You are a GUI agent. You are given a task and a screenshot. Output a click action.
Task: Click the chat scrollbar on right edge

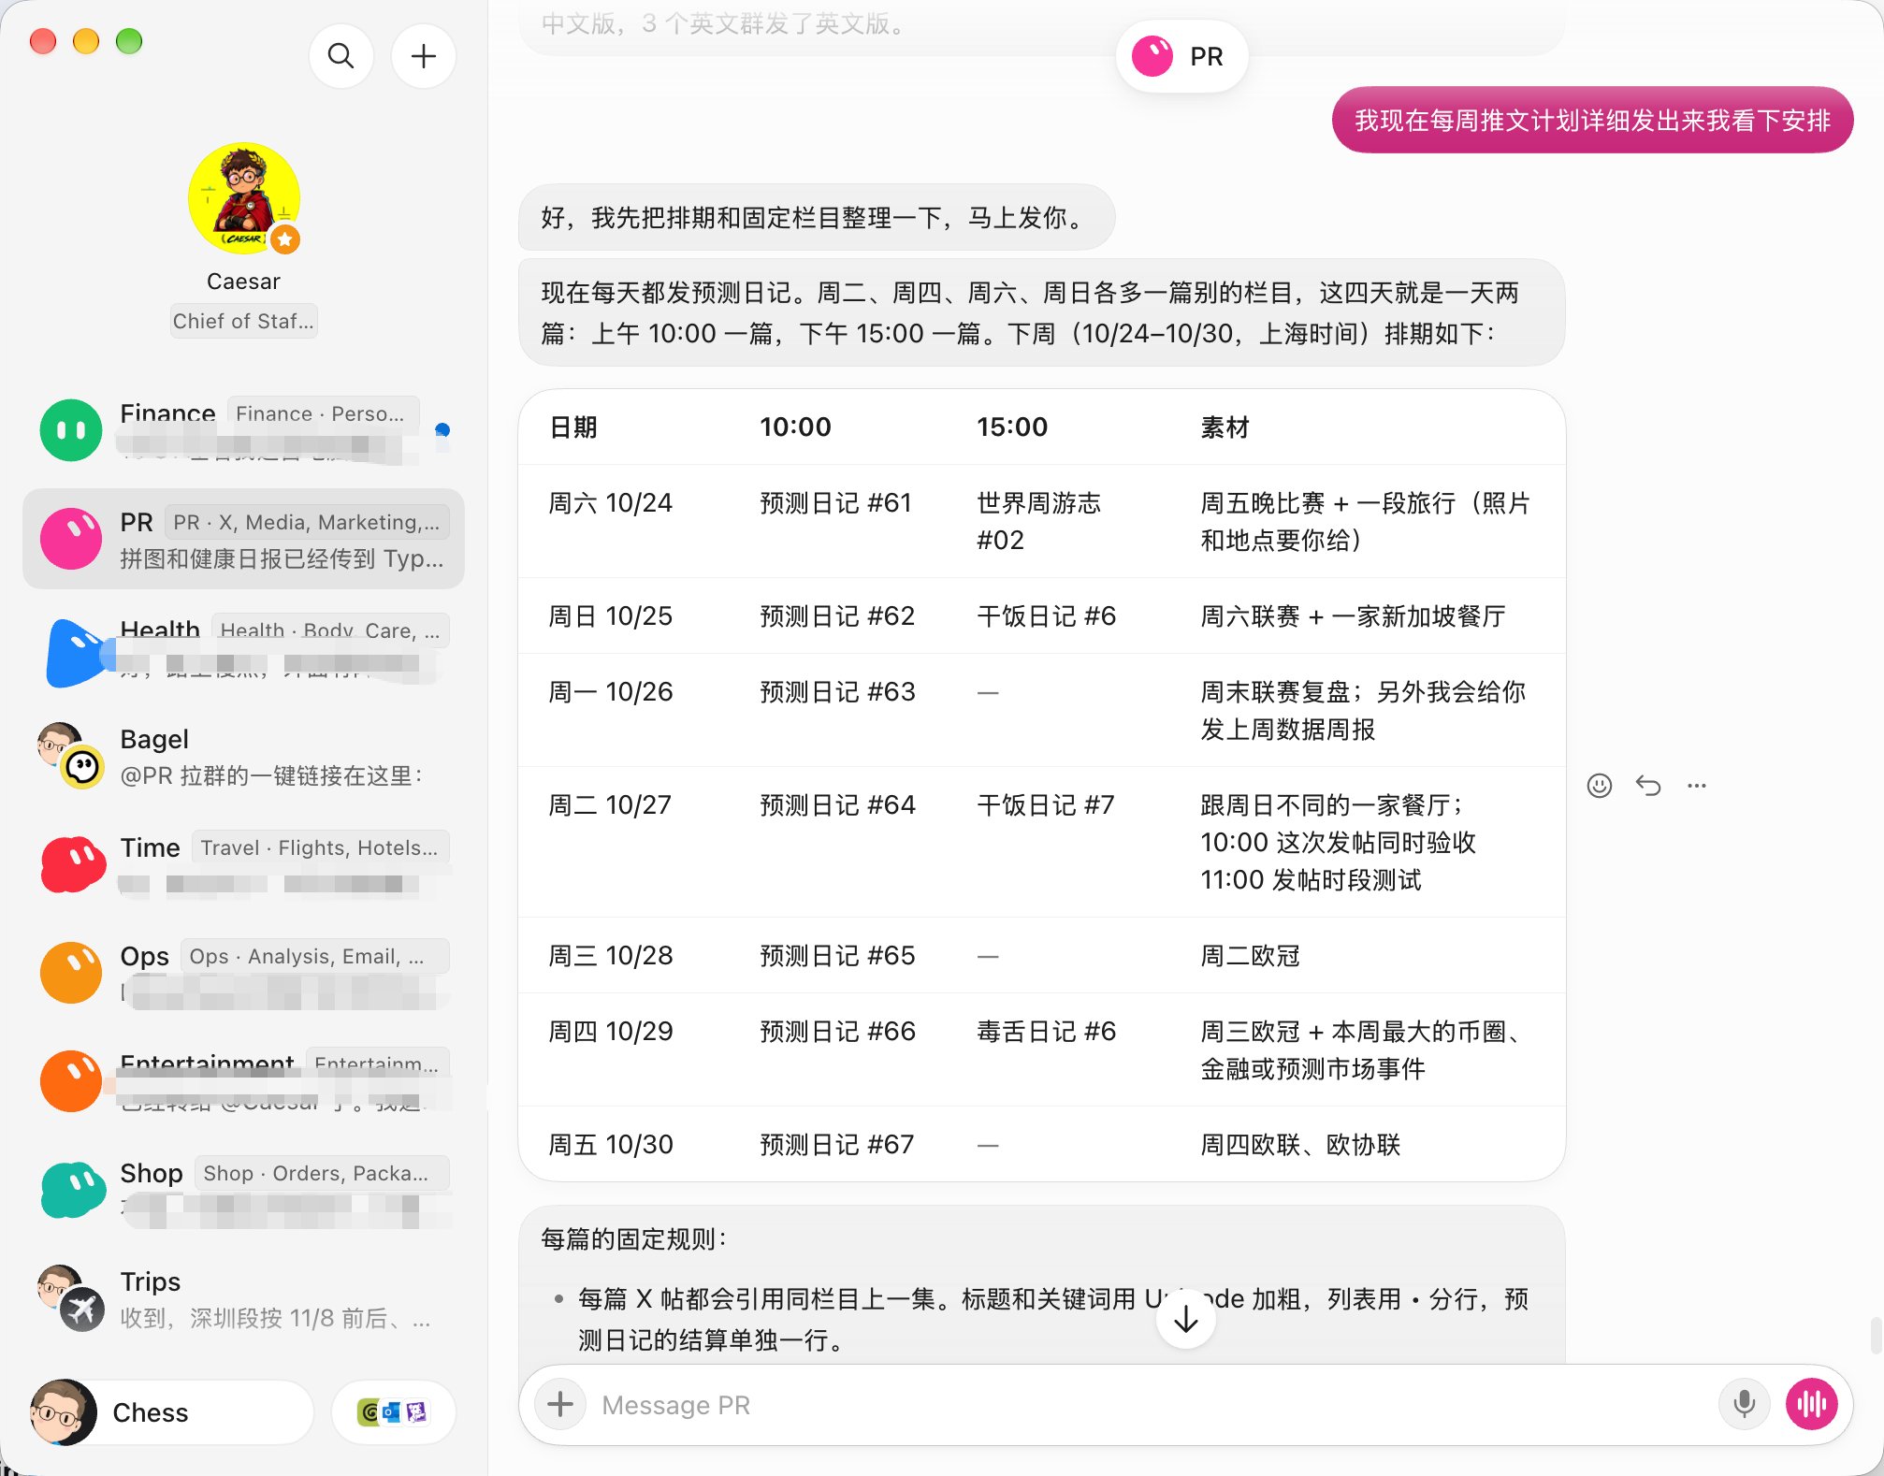1875,1336
